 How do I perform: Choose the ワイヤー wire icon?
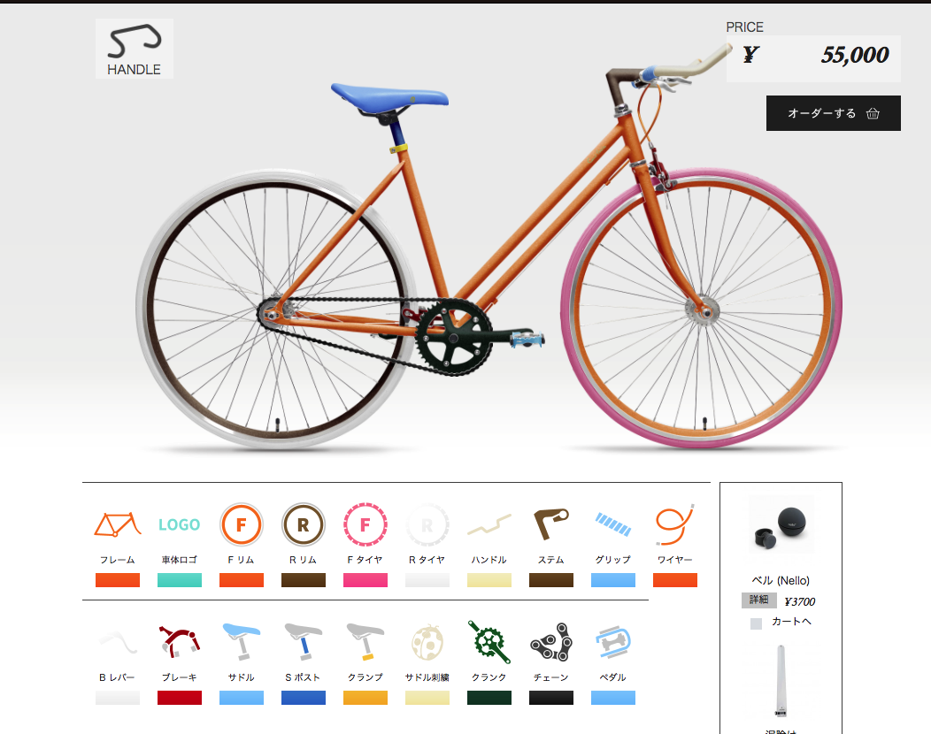674,524
